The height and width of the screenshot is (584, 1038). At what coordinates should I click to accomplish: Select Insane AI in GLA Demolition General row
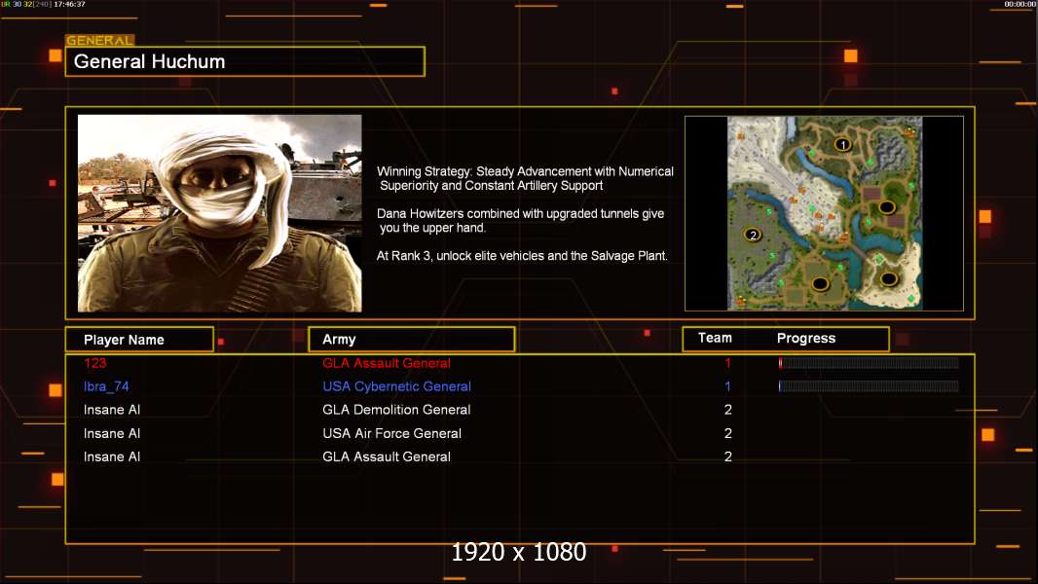pos(112,410)
